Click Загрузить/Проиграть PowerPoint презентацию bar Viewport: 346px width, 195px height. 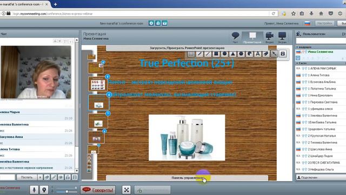(x=187, y=48)
